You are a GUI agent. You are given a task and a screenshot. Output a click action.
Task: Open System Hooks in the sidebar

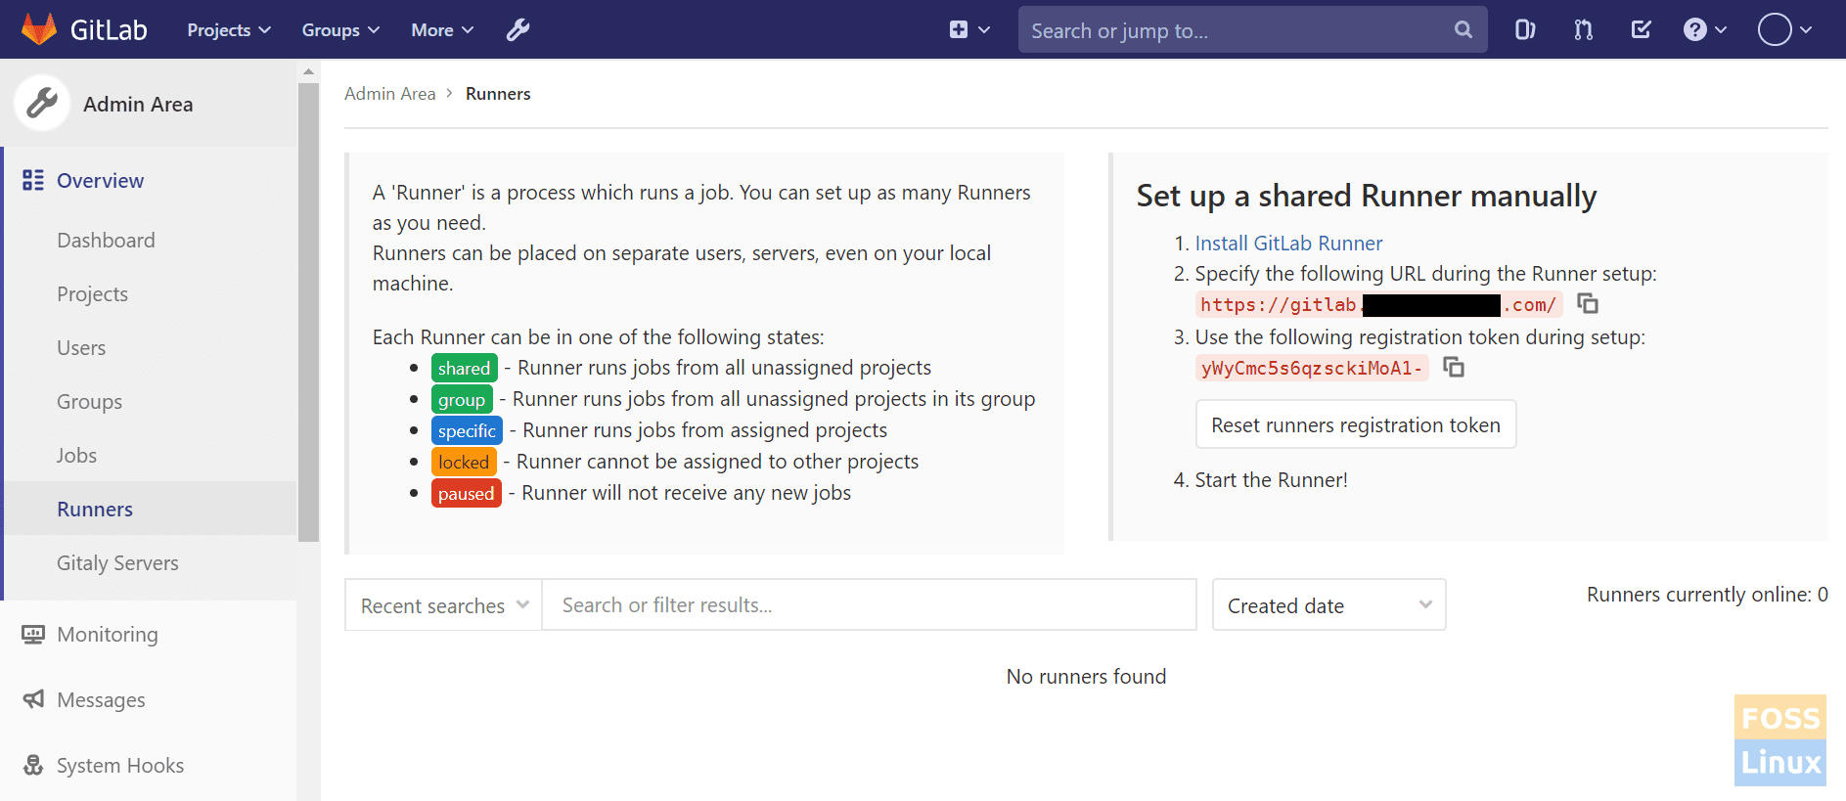[120, 766]
